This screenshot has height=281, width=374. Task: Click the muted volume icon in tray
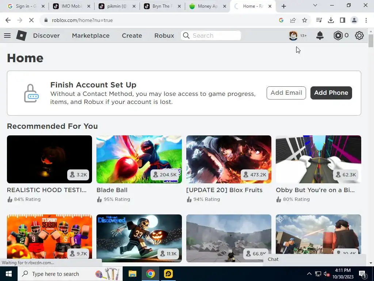click(327, 274)
